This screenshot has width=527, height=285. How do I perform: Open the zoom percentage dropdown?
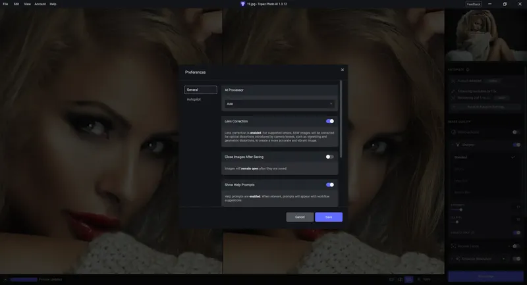(427, 279)
